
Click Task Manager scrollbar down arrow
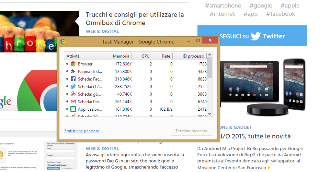(209, 114)
